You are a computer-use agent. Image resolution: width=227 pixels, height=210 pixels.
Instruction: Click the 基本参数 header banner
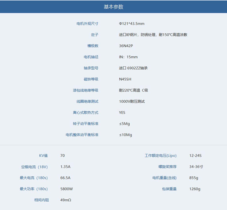tap(113, 7)
